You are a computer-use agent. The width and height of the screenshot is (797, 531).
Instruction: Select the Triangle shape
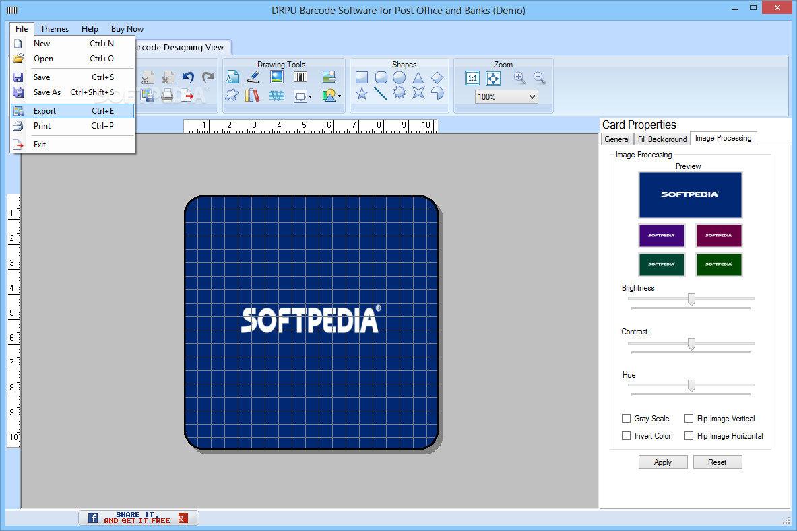[x=418, y=77]
